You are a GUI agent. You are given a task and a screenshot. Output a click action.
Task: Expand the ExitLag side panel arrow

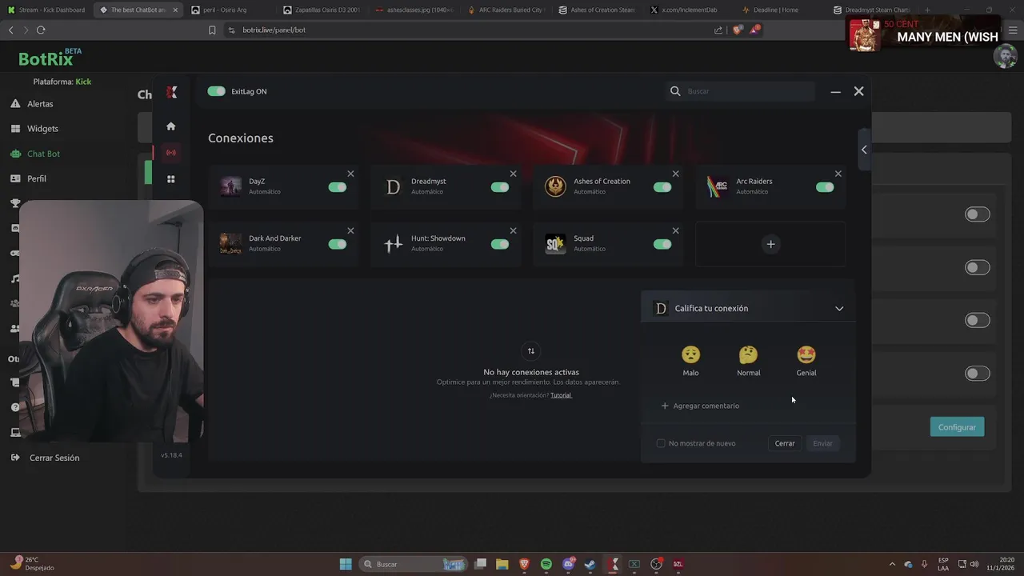click(864, 150)
